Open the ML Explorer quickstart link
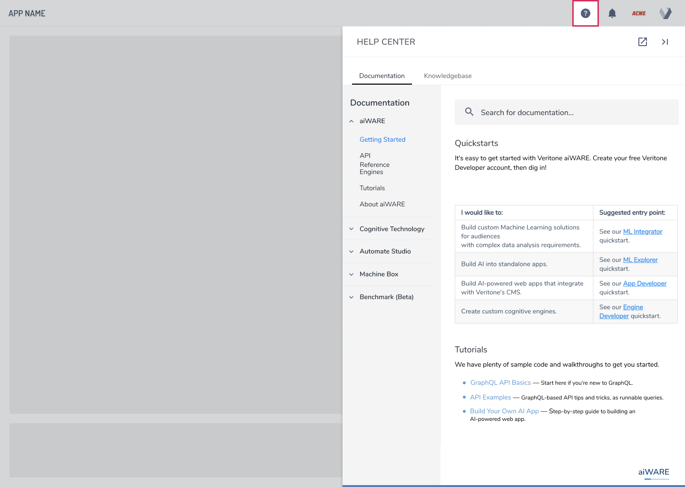This screenshot has width=685, height=487. click(x=640, y=260)
